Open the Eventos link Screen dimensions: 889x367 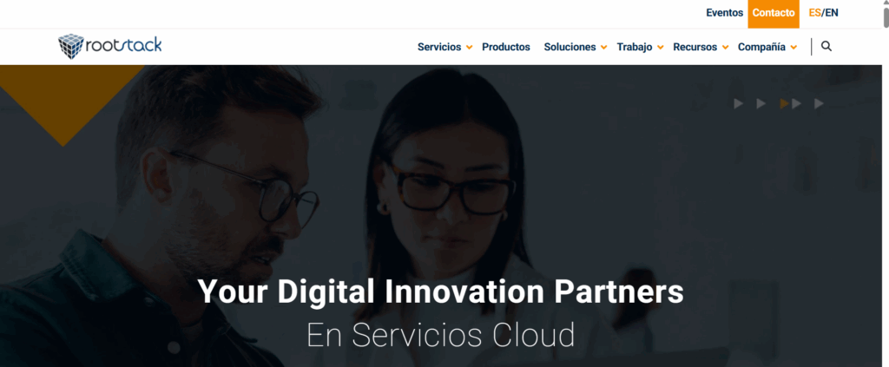(724, 12)
